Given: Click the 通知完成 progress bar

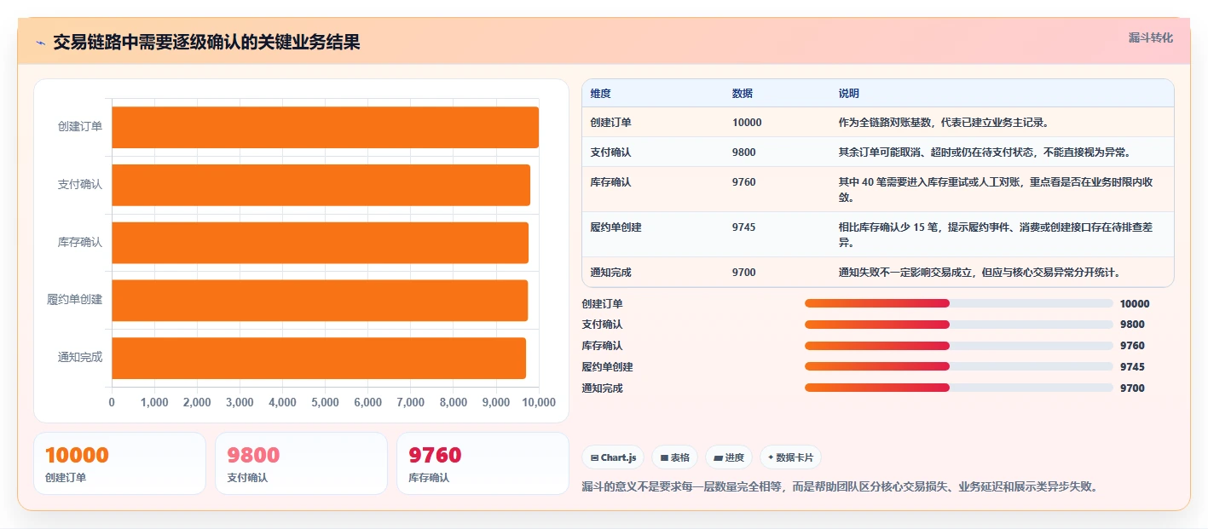Looking at the screenshot, I should tap(958, 388).
